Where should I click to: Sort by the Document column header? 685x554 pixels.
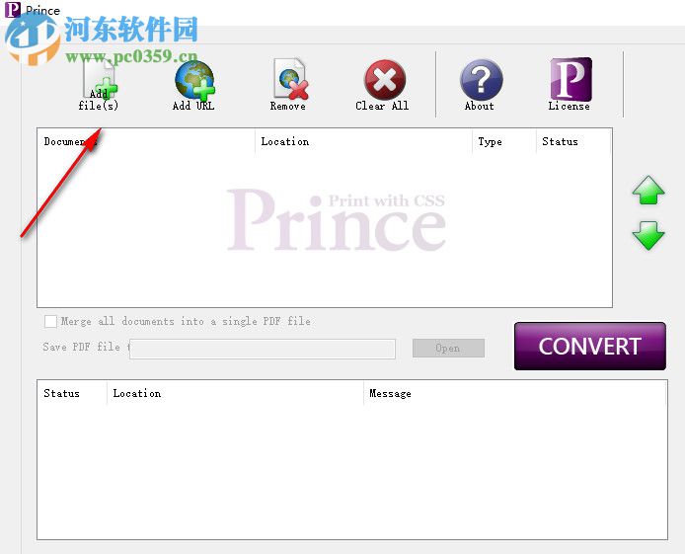coord(146,141)
